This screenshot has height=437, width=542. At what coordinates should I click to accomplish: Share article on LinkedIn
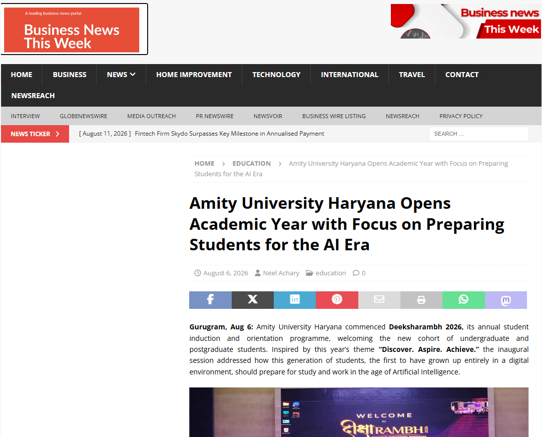point(294,300)
